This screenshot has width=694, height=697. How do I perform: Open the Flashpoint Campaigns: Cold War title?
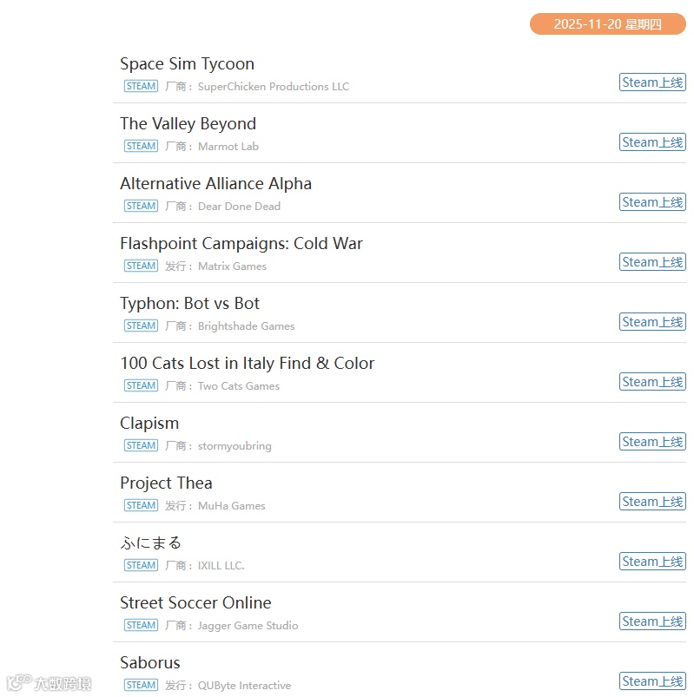click(x=241, y=244)
